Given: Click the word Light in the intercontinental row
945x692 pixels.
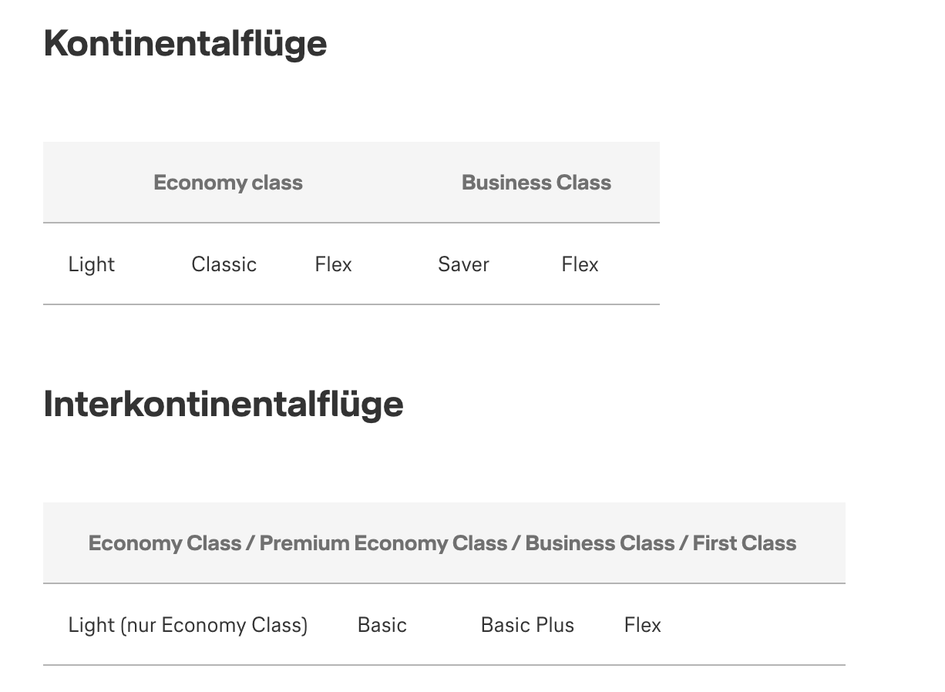Looking at the screenshot, I should pyautogui.click(x=91, y=625).
